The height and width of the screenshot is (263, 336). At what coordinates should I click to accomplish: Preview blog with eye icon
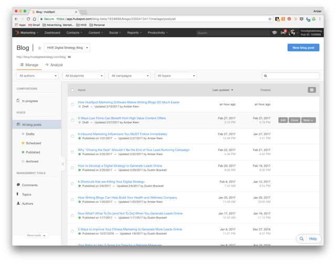(x=69, y=57)
